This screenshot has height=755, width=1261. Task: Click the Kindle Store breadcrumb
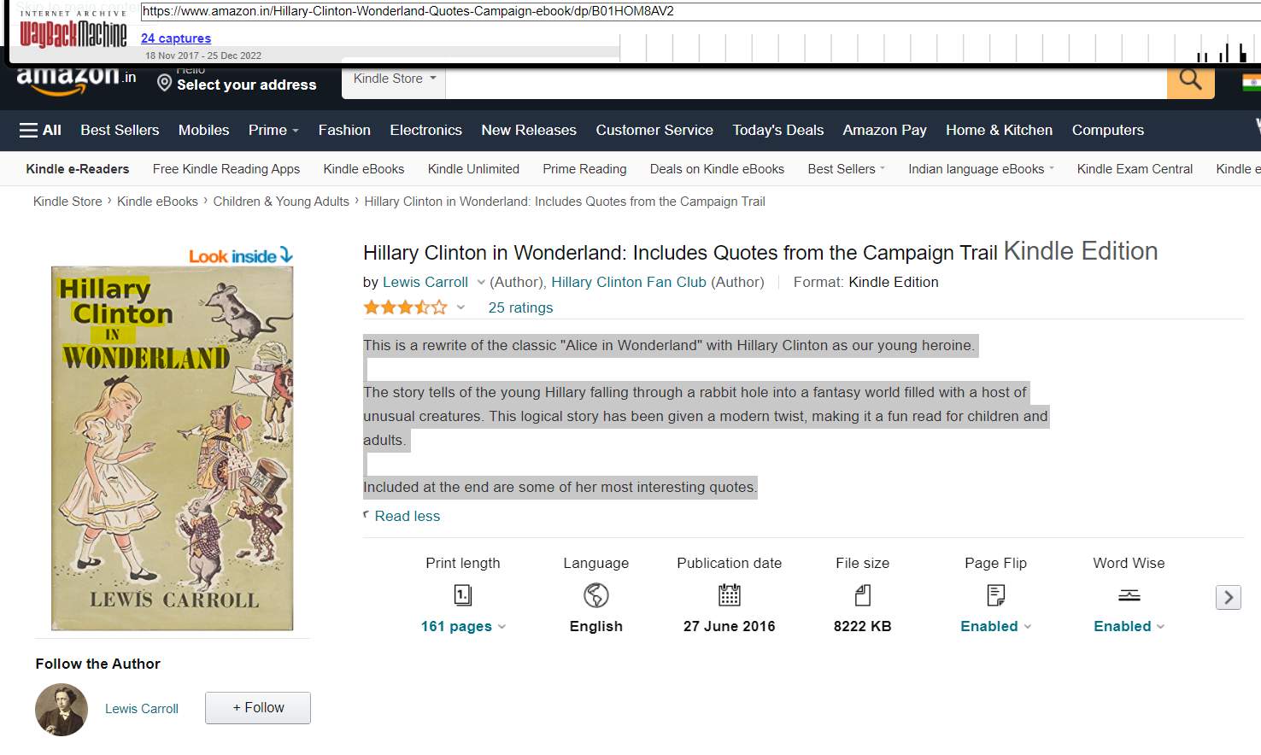pyautogui.click(x=67, y=202)
